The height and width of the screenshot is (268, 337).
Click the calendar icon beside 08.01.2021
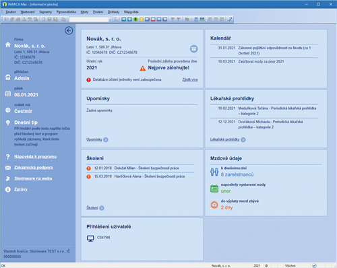tap(8, 94)
